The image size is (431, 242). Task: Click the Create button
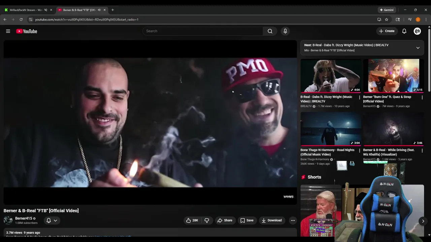(387, 31)
